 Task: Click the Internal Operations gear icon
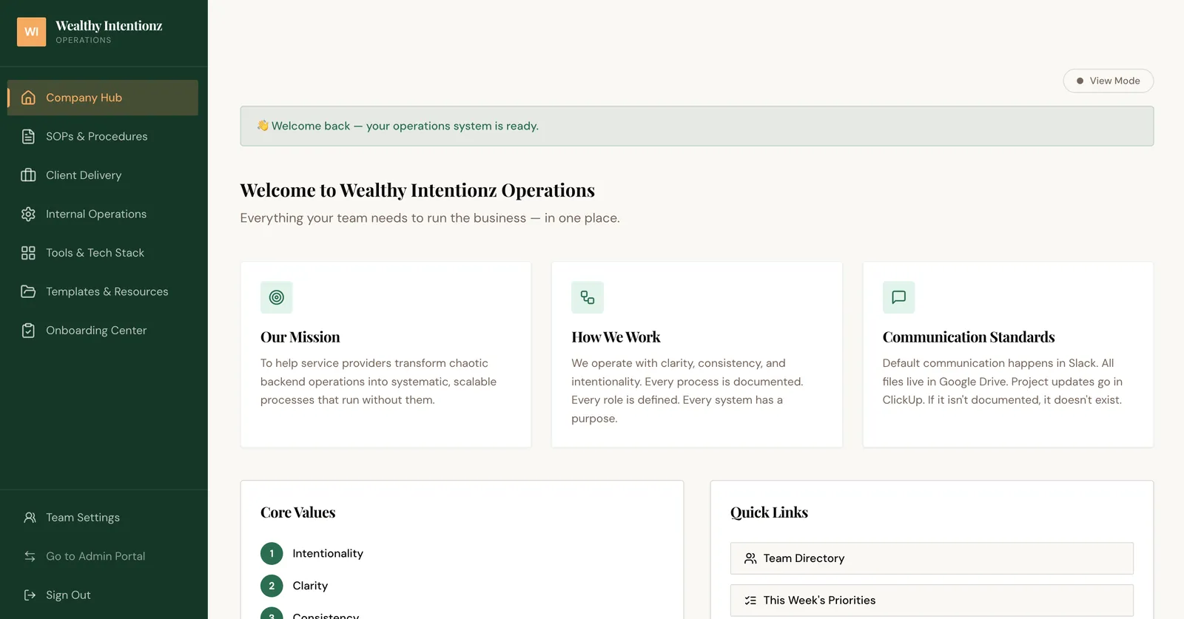28,214
